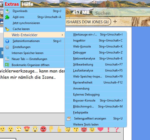Open the Web-Konsole

coord(96,46)
